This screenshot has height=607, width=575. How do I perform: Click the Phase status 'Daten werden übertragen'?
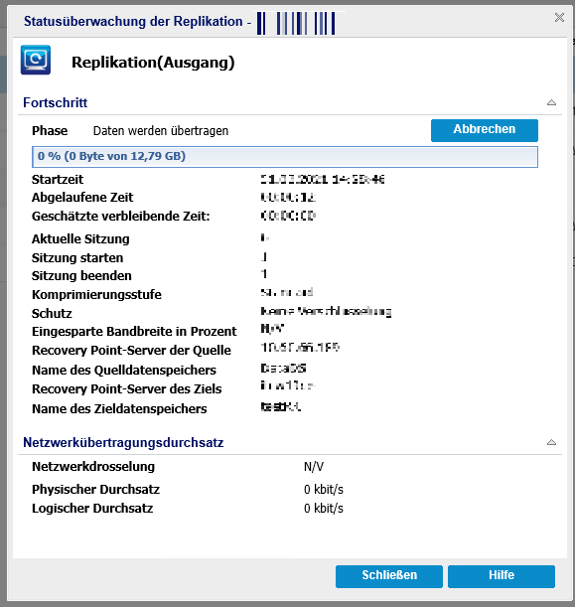(161, 131)
